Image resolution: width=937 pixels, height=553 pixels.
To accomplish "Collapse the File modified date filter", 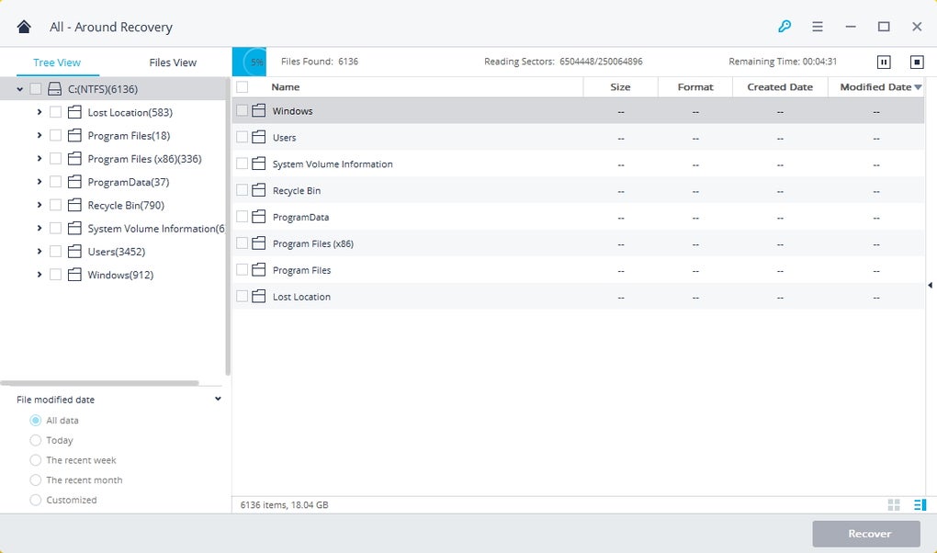I will pos(218,399).
